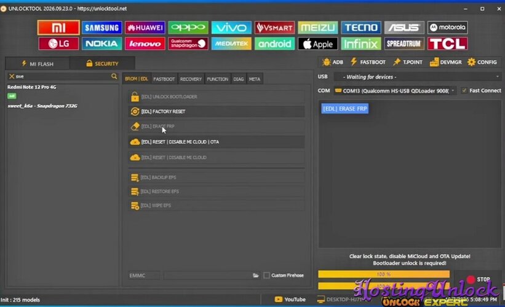The height and width of the screenshot is (307, 505).
Task: Enable the Custom Firehose checkbox
Action: point(266,275)
